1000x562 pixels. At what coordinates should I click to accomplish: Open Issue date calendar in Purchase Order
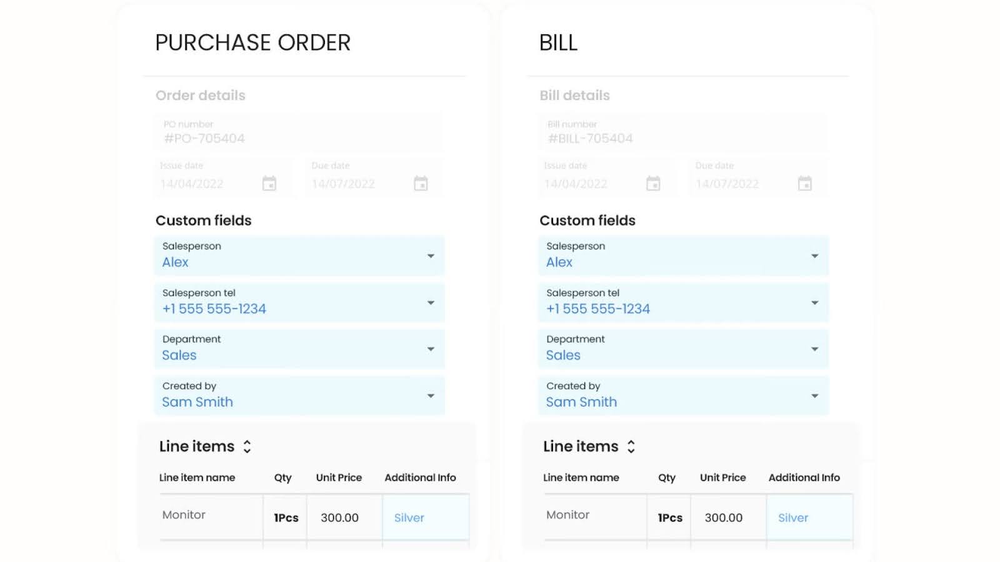coord(269,184)
